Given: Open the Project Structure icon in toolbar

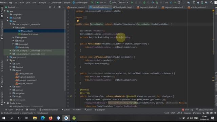Looking at the screenshot, I should pyautogui.click(x=189, y=2).
